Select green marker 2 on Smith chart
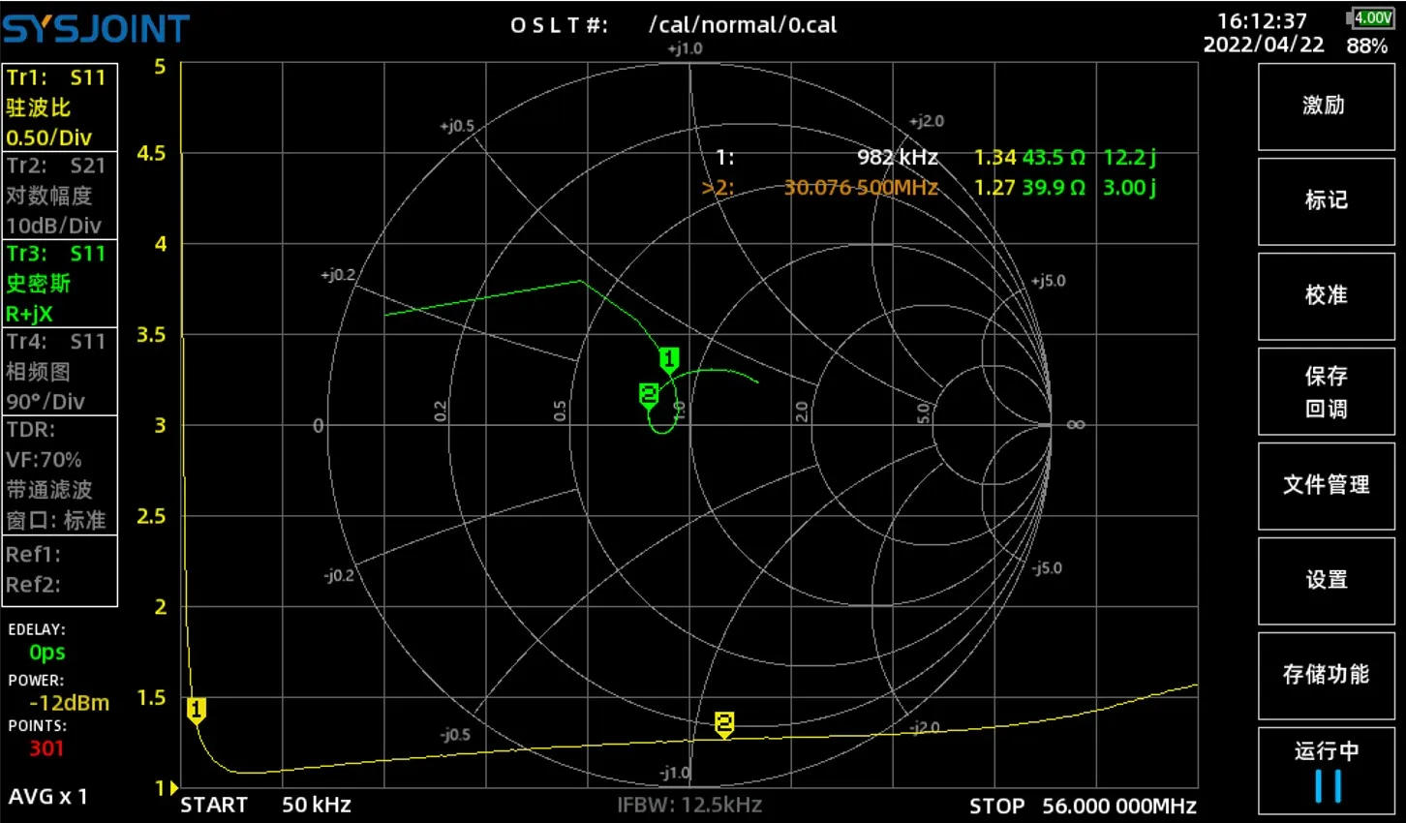 [649, 394]
